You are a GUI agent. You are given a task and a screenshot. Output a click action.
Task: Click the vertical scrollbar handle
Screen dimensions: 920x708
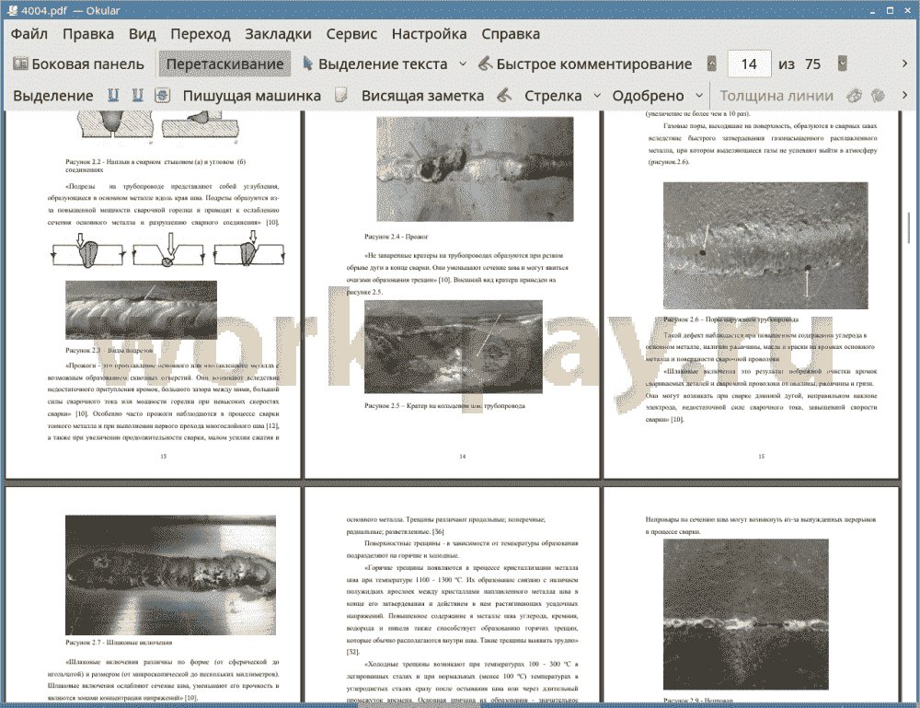909,227
